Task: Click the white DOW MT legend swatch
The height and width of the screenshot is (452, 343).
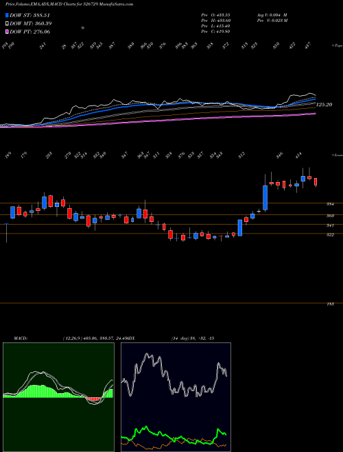Action: coord(7,23)
